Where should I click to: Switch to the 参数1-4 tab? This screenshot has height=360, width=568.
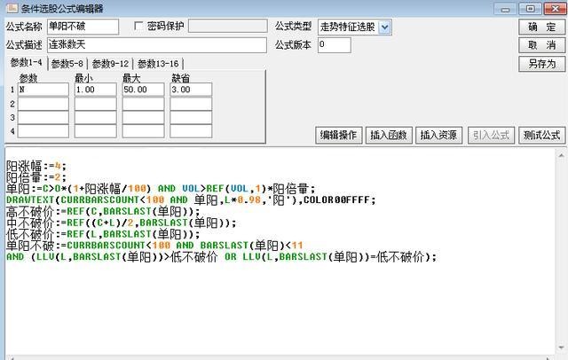26,63
